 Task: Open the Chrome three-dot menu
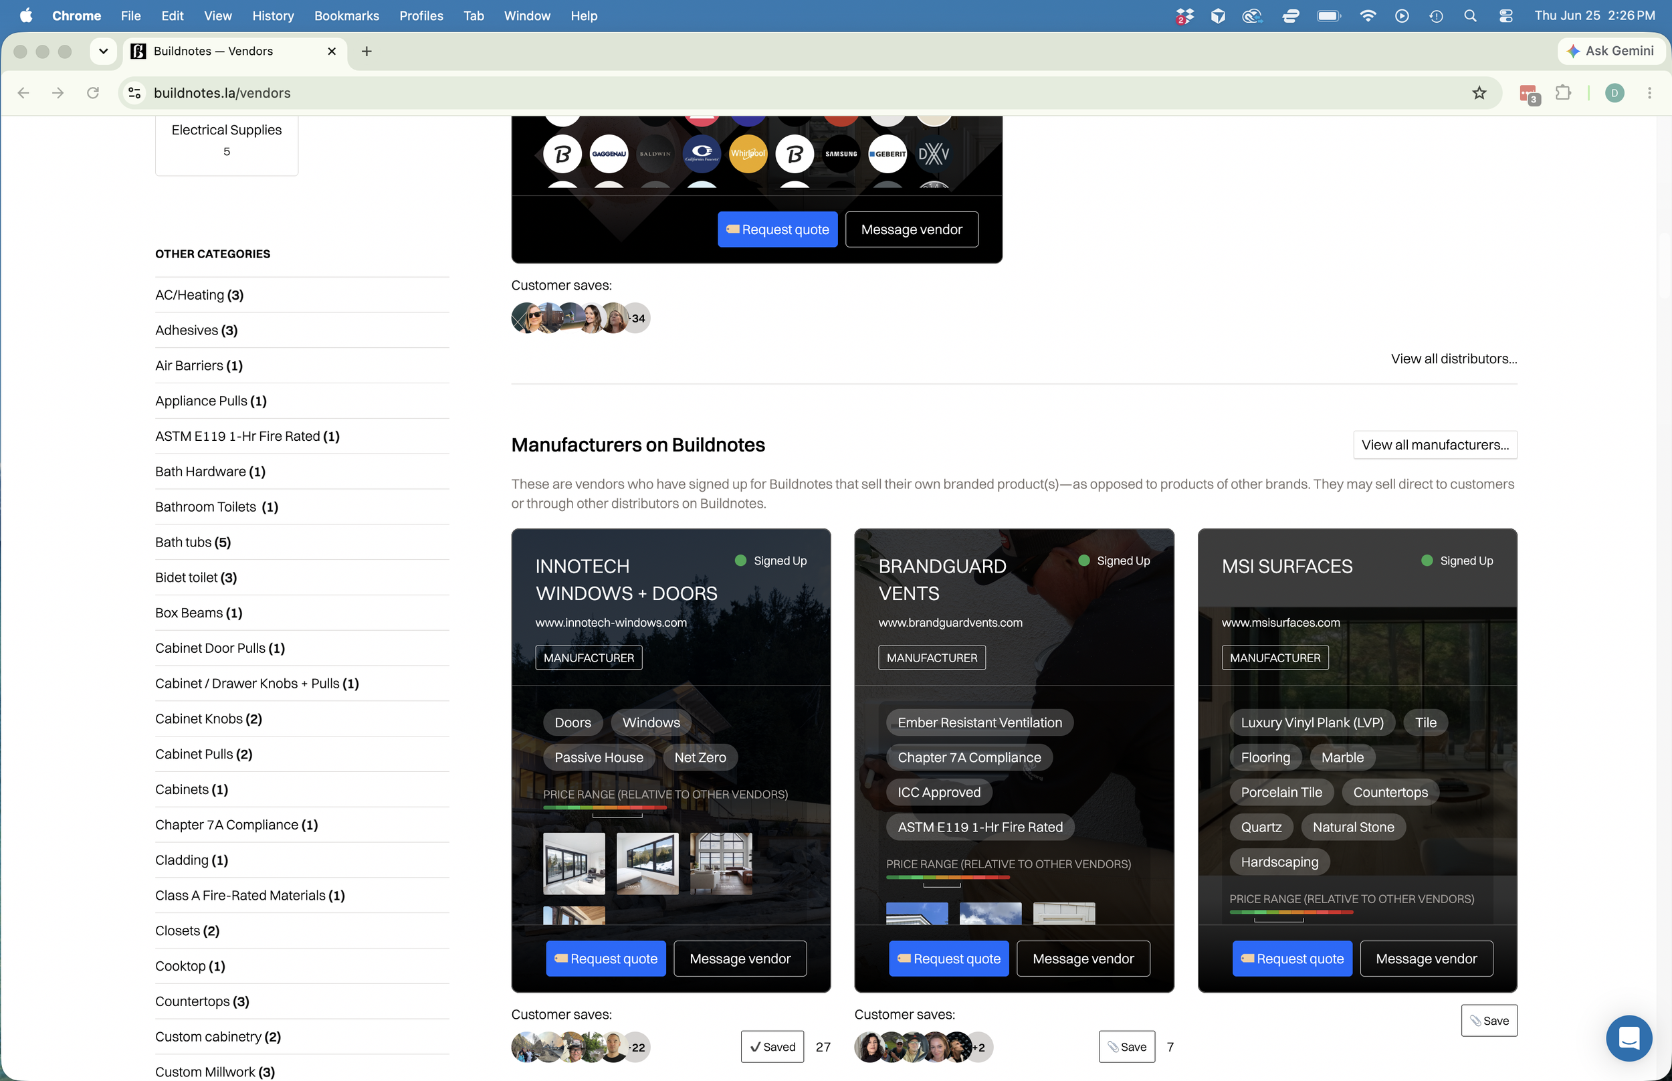tap(1649, 93)
